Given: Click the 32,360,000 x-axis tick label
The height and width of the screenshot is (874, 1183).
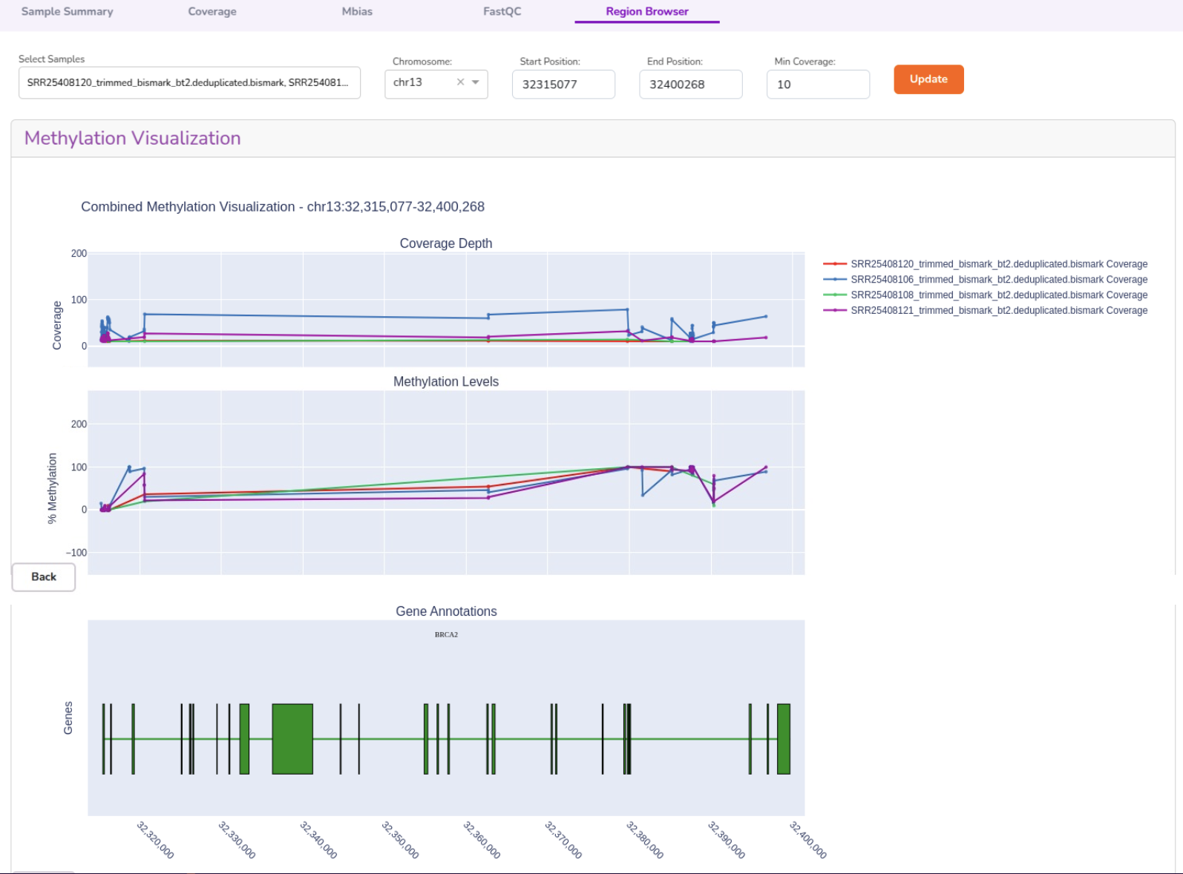Looking at the screenshot, I should pyautogui.click(x=482, y=840).
